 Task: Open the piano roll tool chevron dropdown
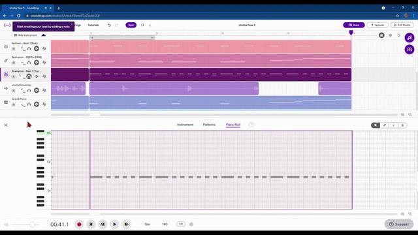pos(393,125)
